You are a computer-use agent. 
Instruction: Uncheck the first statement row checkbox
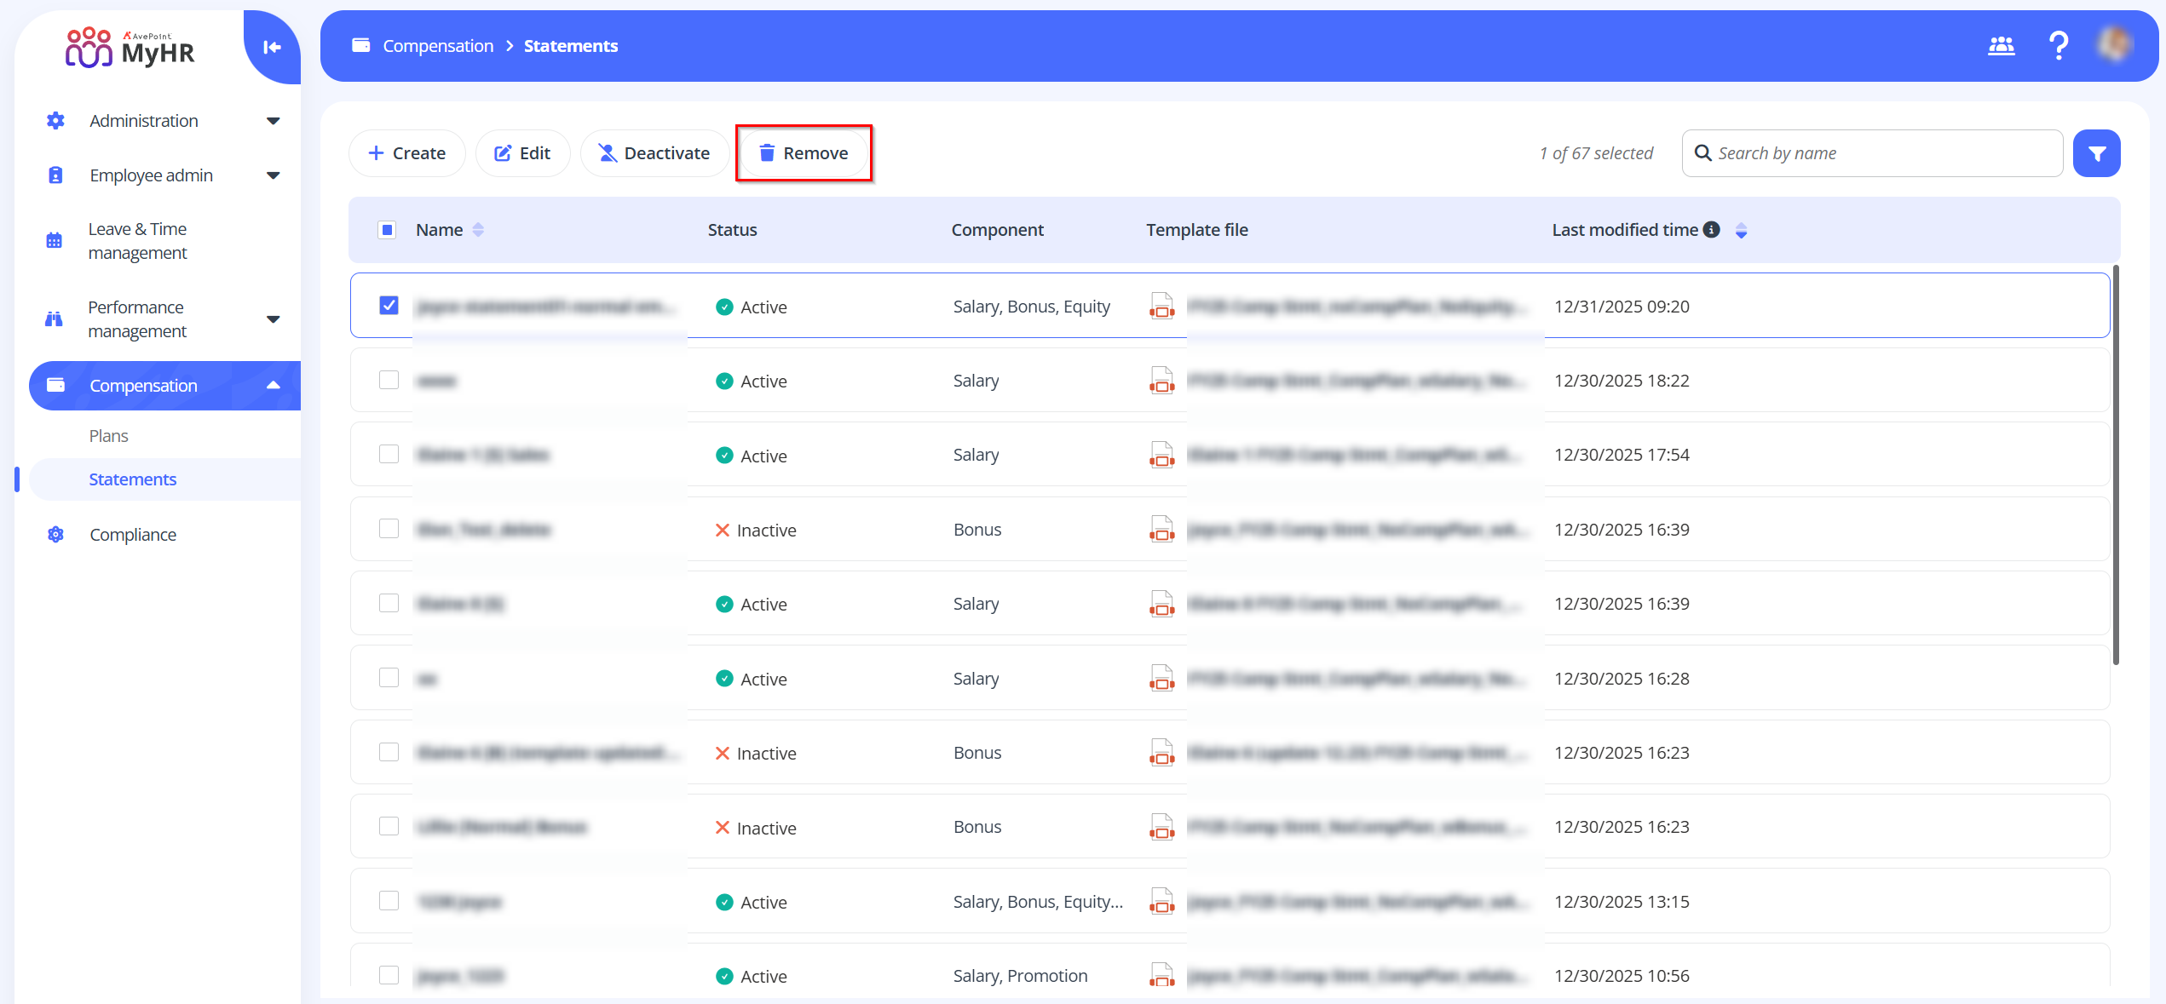pos(389,306)
